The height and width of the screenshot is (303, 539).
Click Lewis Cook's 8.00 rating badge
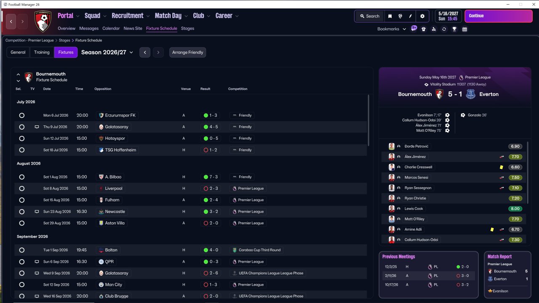(515, 209)
